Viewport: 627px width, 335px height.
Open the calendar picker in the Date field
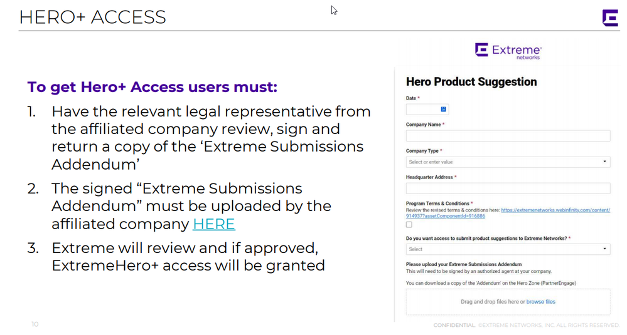(x=443, y=110)
